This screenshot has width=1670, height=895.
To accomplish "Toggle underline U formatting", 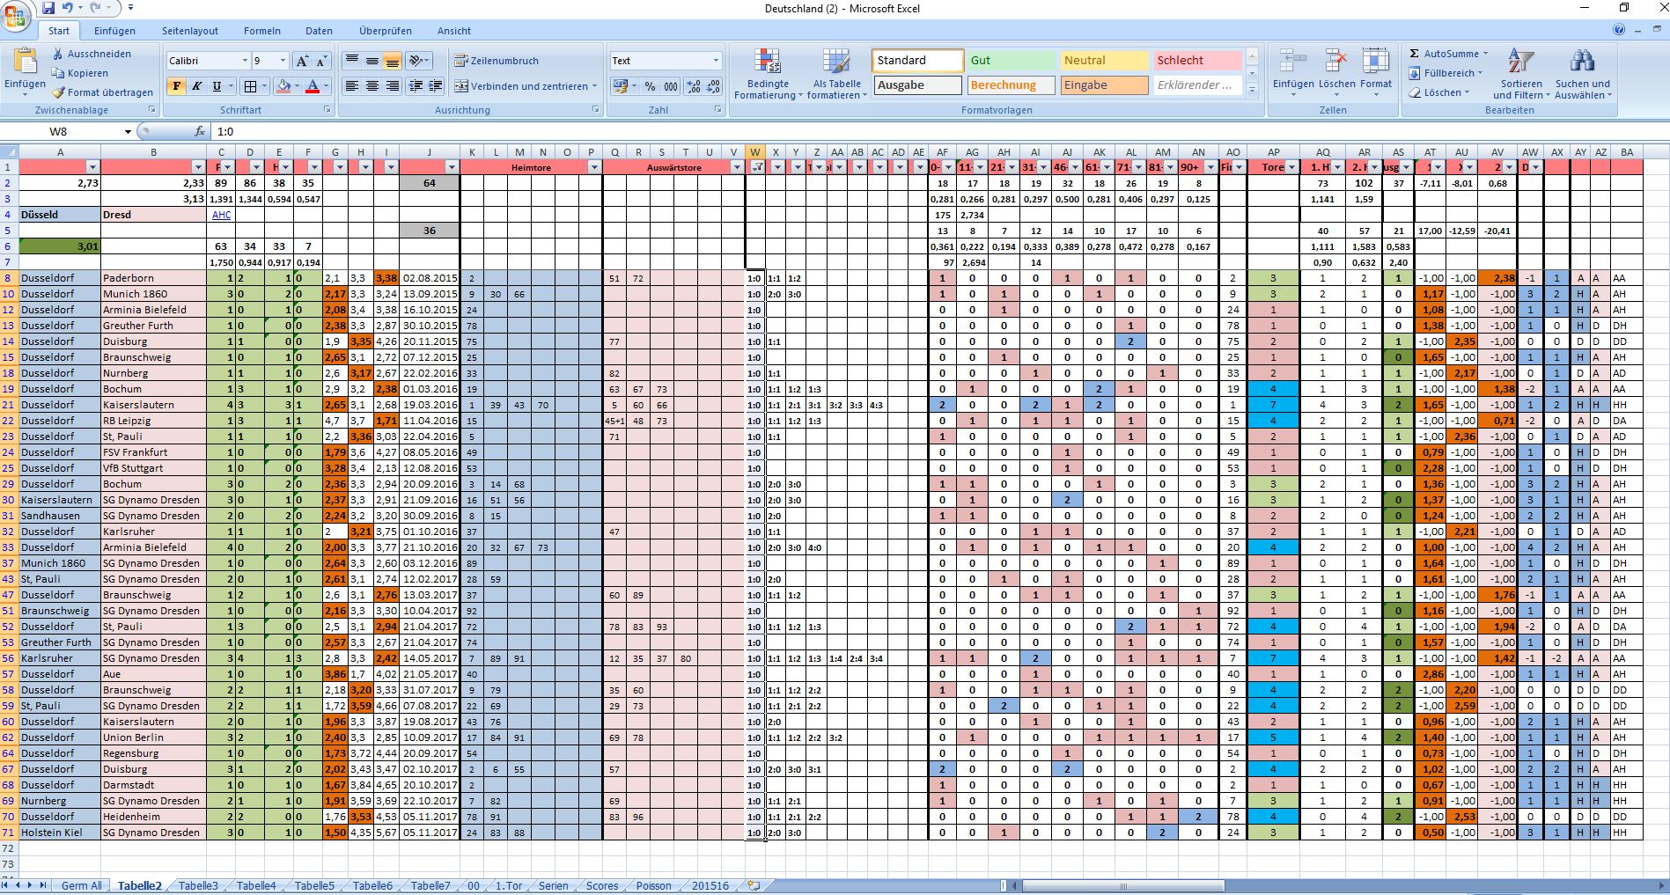I will click(217, 86).
